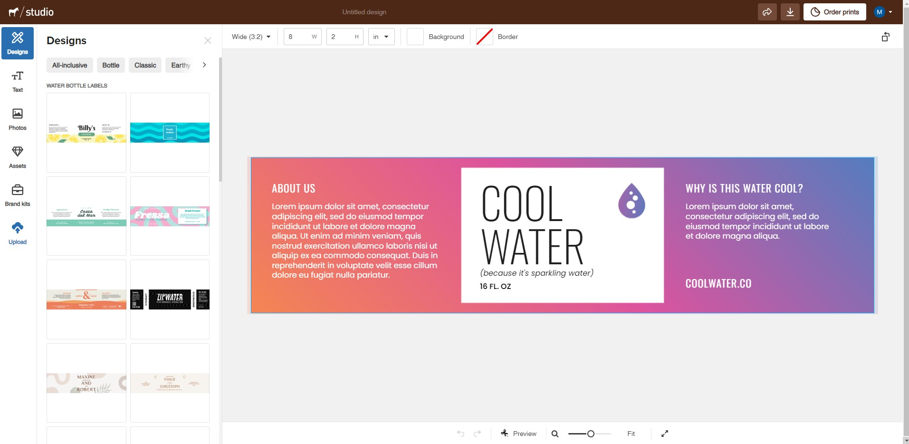Open the Photos panel
Screen dimensions: 909x444
[17, 119]
